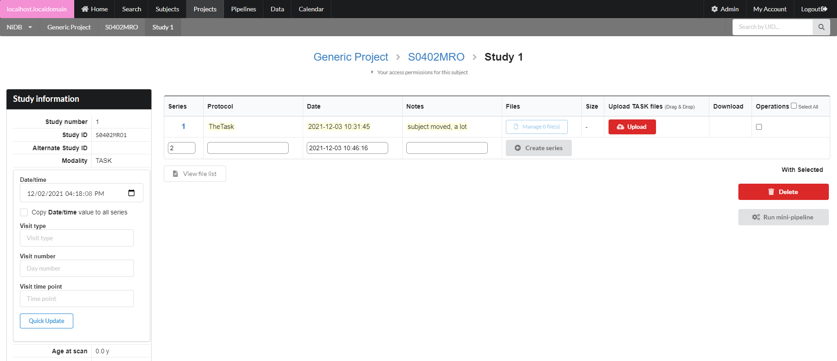Click the Visit type input field
837x361 pixels.
click(77, 238)
